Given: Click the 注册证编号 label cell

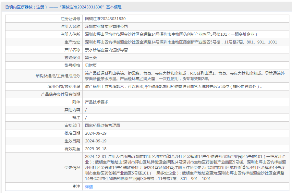Looking at the screenshot, I should [44, 18].
